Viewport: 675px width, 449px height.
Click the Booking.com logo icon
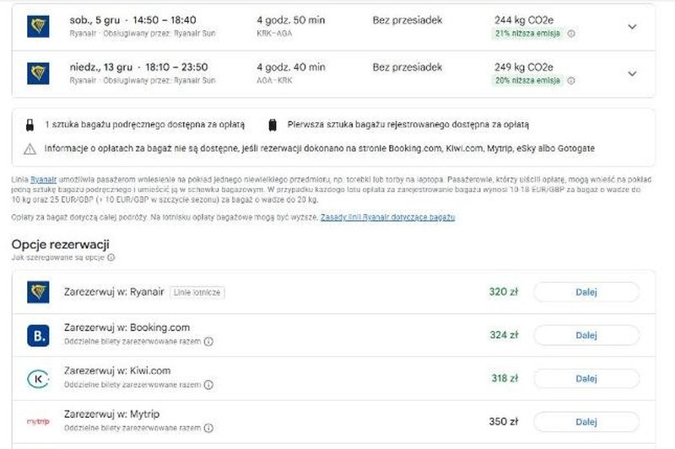coord(38,335)
